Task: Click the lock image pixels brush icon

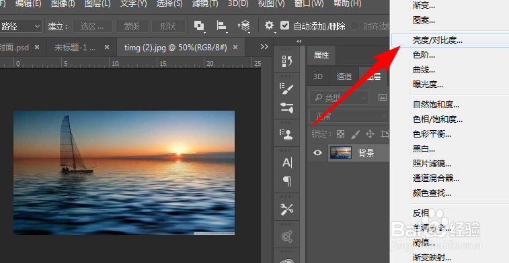Action: click(x=356, y=134)
